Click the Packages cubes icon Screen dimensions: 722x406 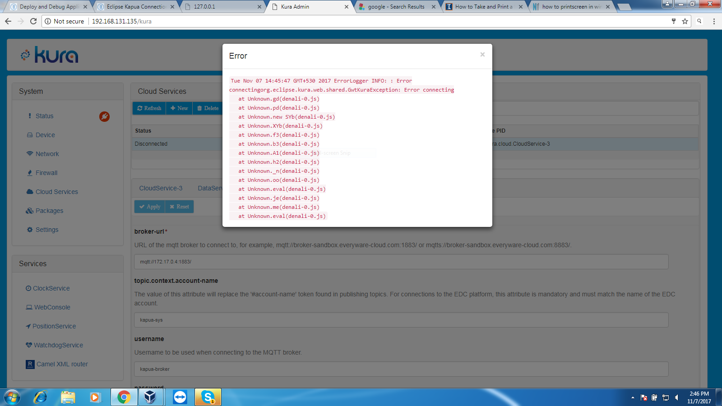[30, 211]
